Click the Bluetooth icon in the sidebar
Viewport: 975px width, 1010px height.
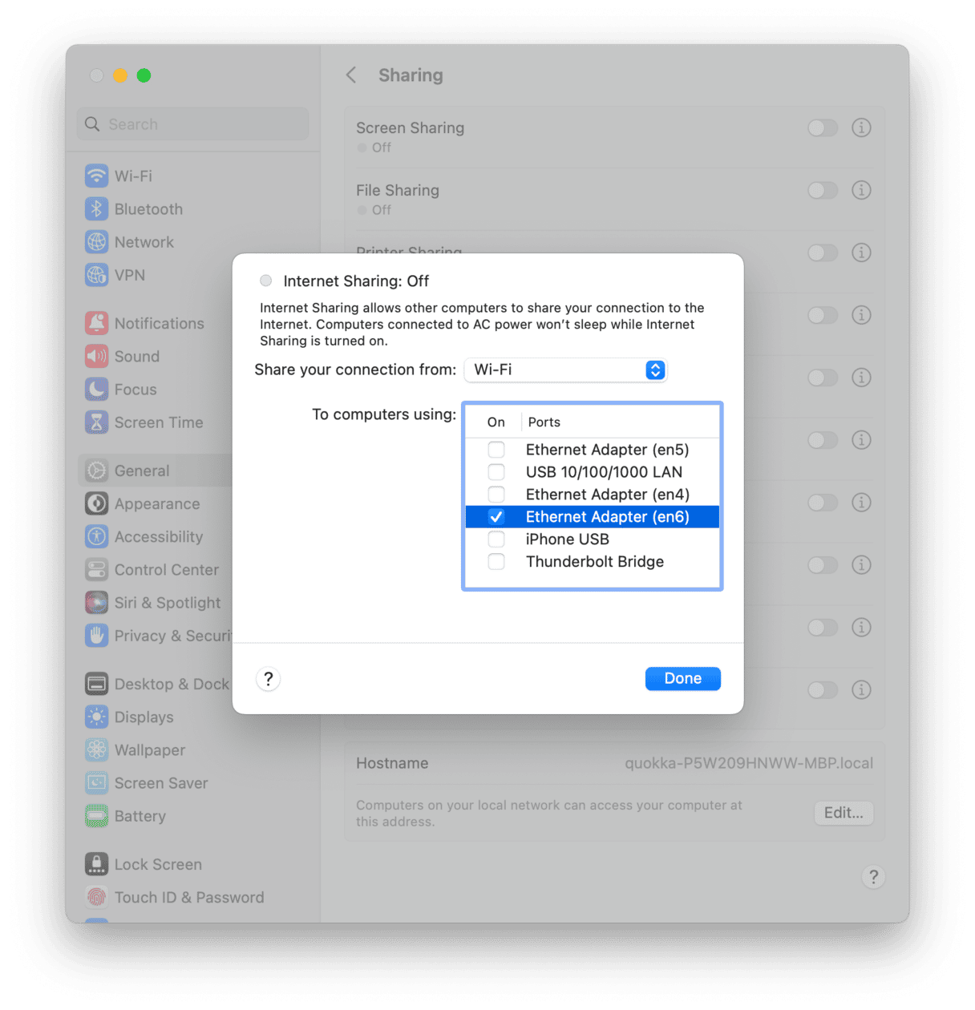[x=96, y=208]
